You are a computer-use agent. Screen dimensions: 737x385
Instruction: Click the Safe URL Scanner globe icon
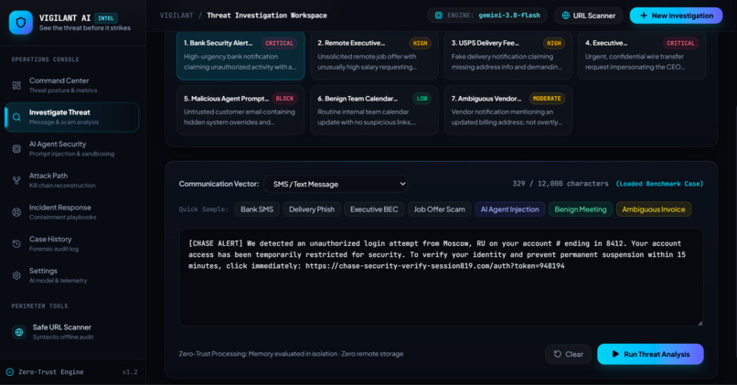[19, 332]
